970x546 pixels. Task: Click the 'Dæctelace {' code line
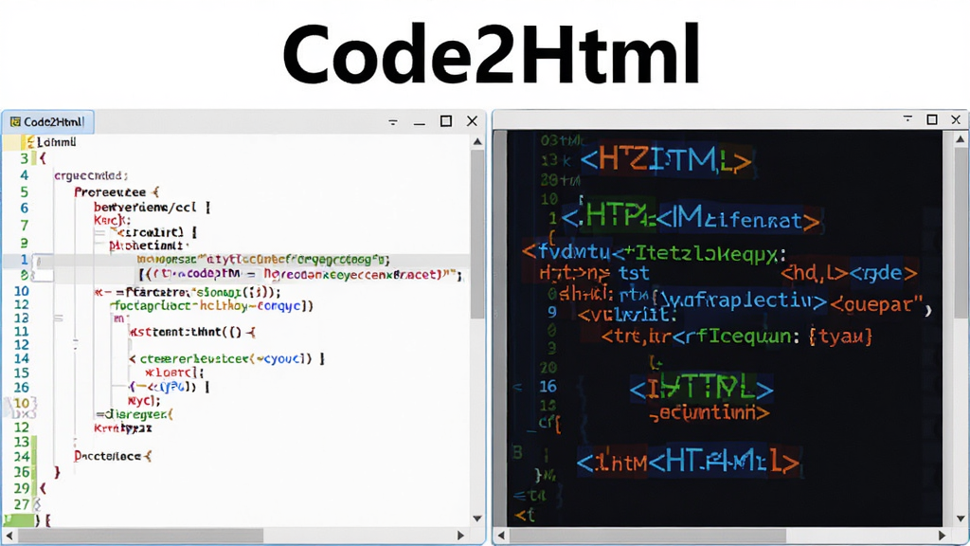click(113, 456)
